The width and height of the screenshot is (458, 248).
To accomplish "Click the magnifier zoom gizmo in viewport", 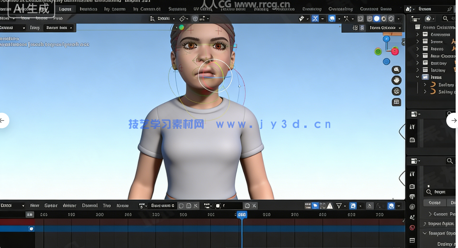I will pyautogui.click(x=396, y=69).
